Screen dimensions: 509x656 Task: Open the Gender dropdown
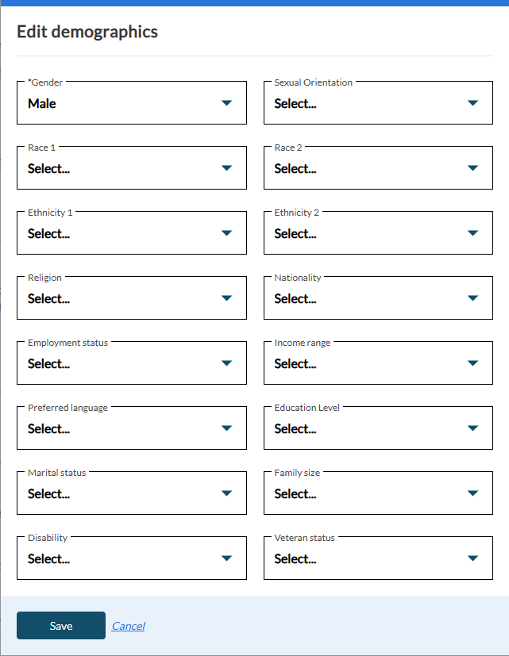[131, 103]
